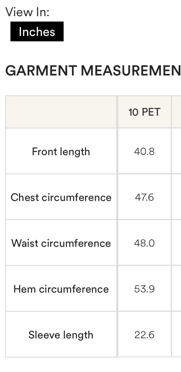Click the cell right of 53.9 value
Viewport: 181px width, 372px height.
[x=177, y=289]
